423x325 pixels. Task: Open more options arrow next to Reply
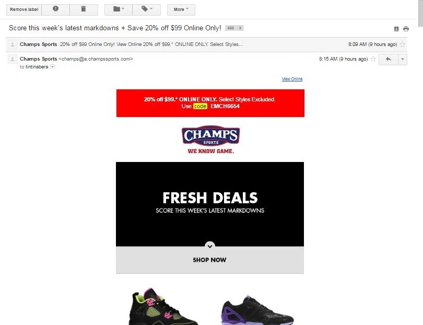tap(403, 60)
